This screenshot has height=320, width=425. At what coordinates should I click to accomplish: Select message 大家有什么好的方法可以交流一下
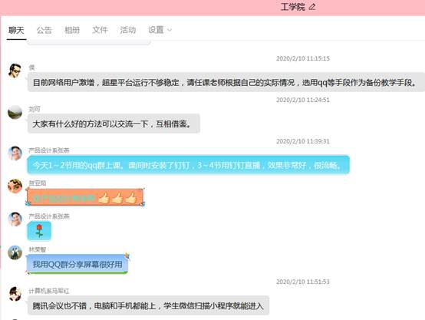(114, 124)
